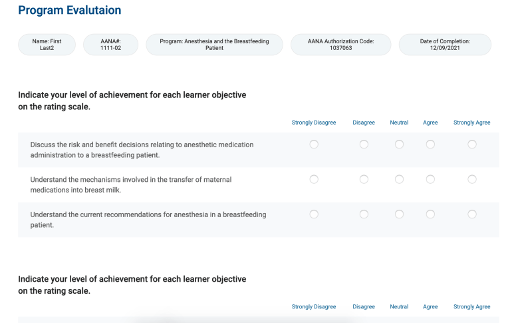This screenshot has height=323, width=520.
Task: Select Strongly Disagree for risk and benefit objective
Action: tap(314, 145)
